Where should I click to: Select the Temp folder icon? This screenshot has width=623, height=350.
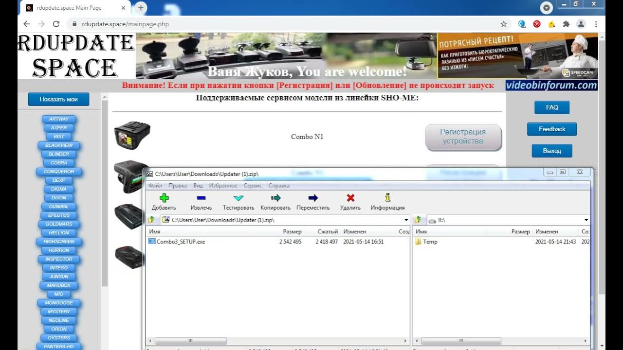pyautogui.click(x=418, y=242)
